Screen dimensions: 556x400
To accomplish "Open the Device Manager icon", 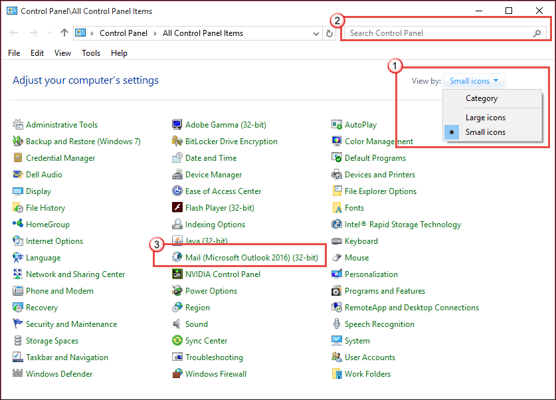I will pyautogui.click(x=177, y=175).
